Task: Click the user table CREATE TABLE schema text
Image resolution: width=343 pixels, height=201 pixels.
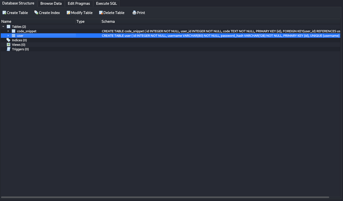Action: (x=220, y=36)
